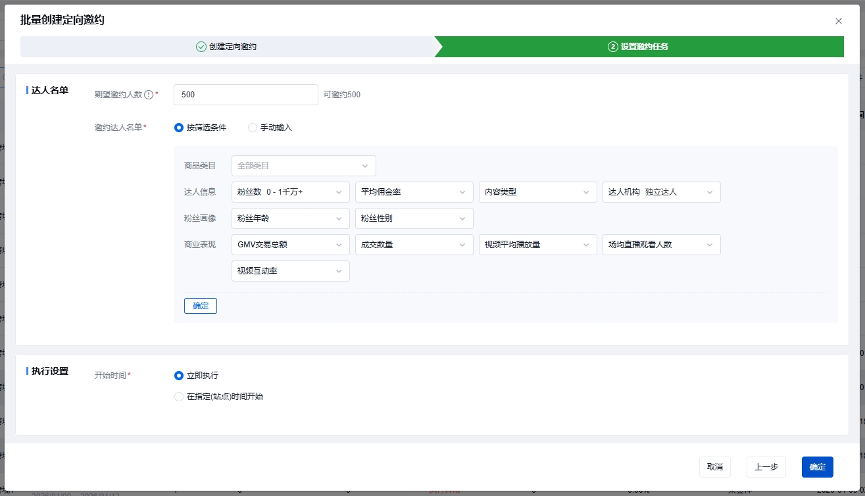Choose 在指定(站点)时间开始 option

(x=179, y=397)
